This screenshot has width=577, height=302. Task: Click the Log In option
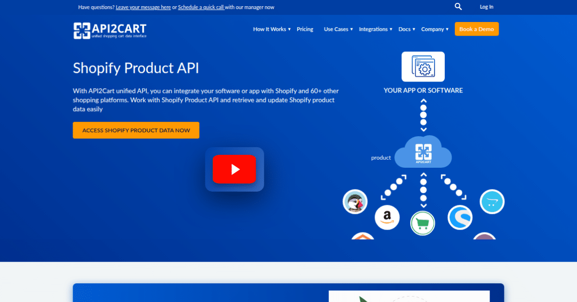coord(486,7)
